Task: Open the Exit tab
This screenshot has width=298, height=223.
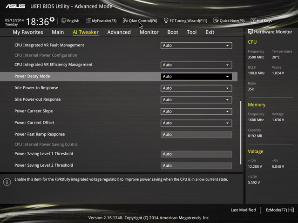Action: click(x=210, y=32)
